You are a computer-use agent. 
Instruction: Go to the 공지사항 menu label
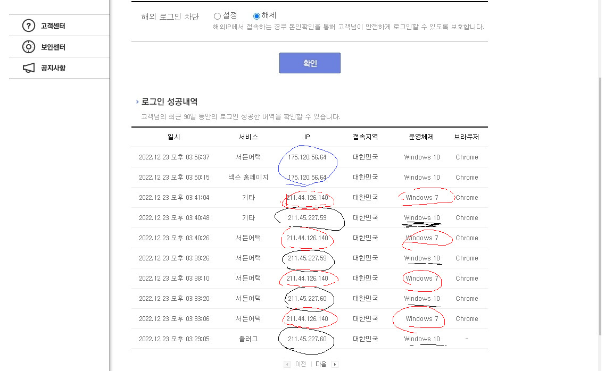(53, 68)
